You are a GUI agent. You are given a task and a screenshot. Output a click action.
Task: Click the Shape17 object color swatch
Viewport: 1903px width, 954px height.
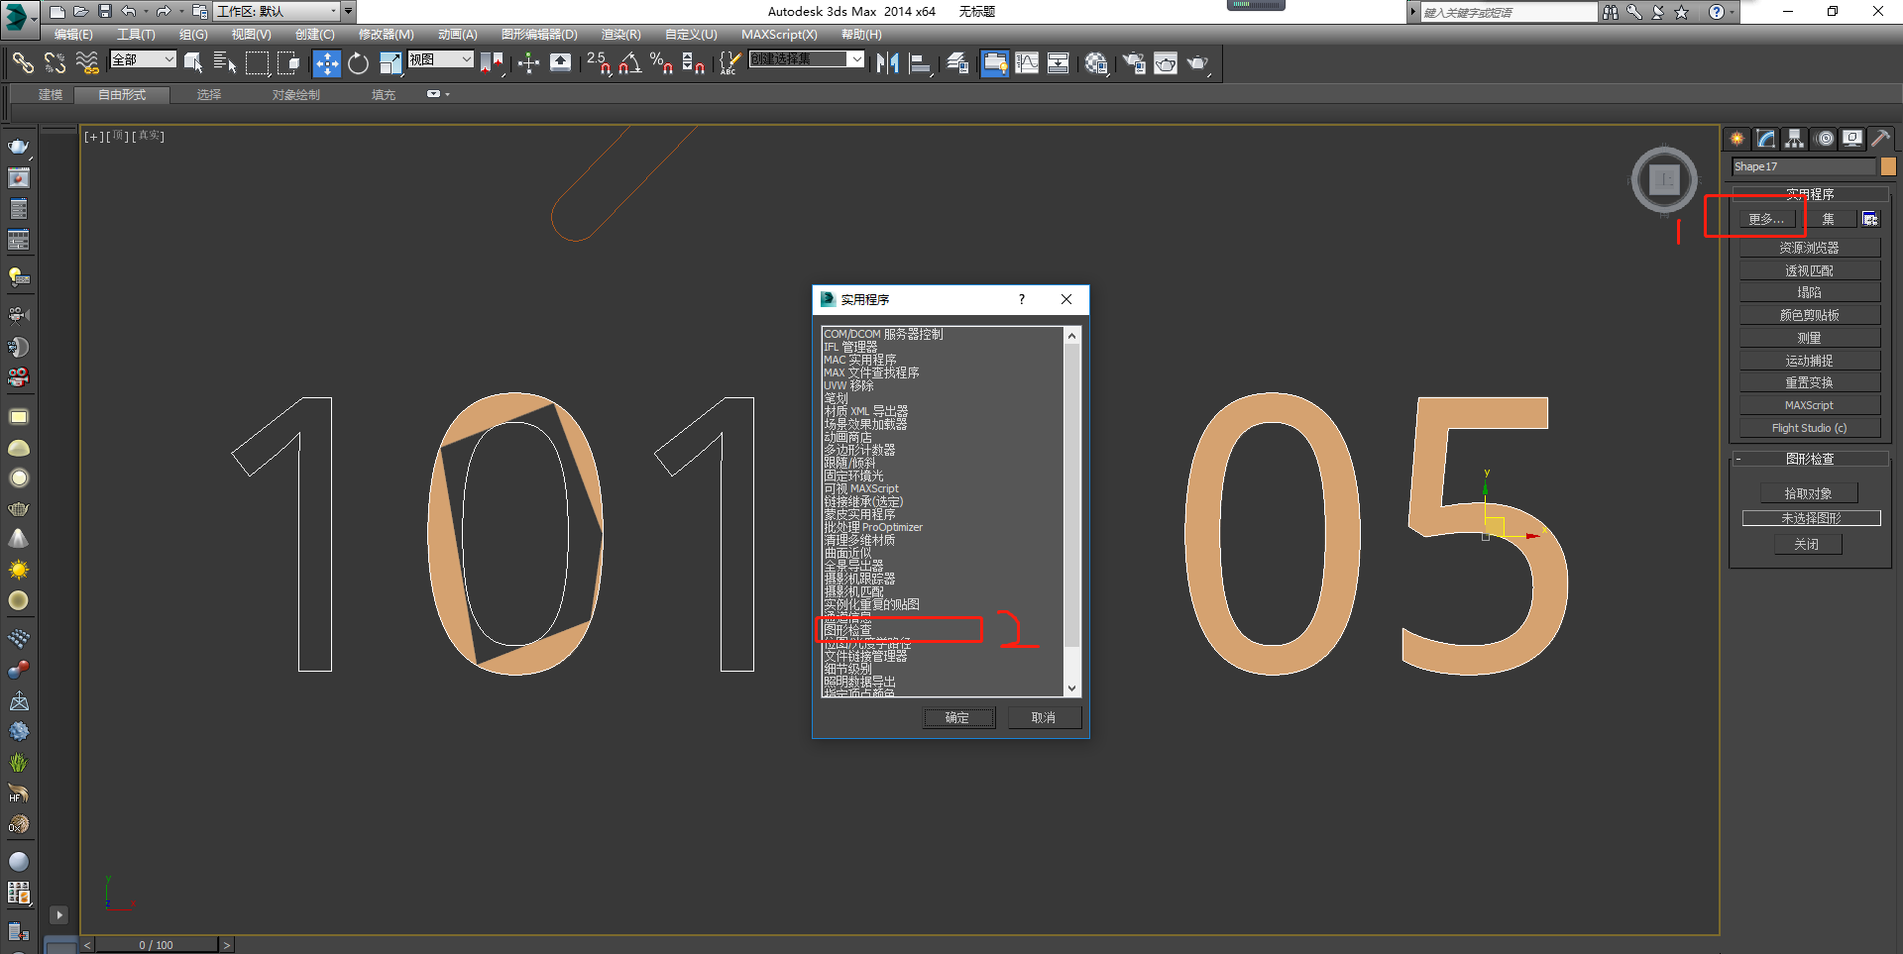(x=1888, y=166)
